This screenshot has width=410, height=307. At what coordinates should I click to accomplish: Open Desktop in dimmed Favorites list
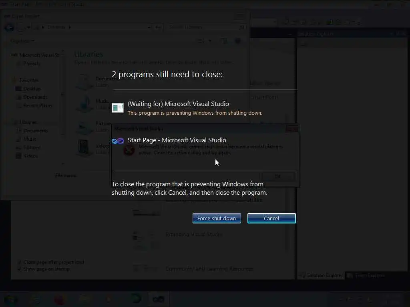pyautogui.click(x=32, y=88)
